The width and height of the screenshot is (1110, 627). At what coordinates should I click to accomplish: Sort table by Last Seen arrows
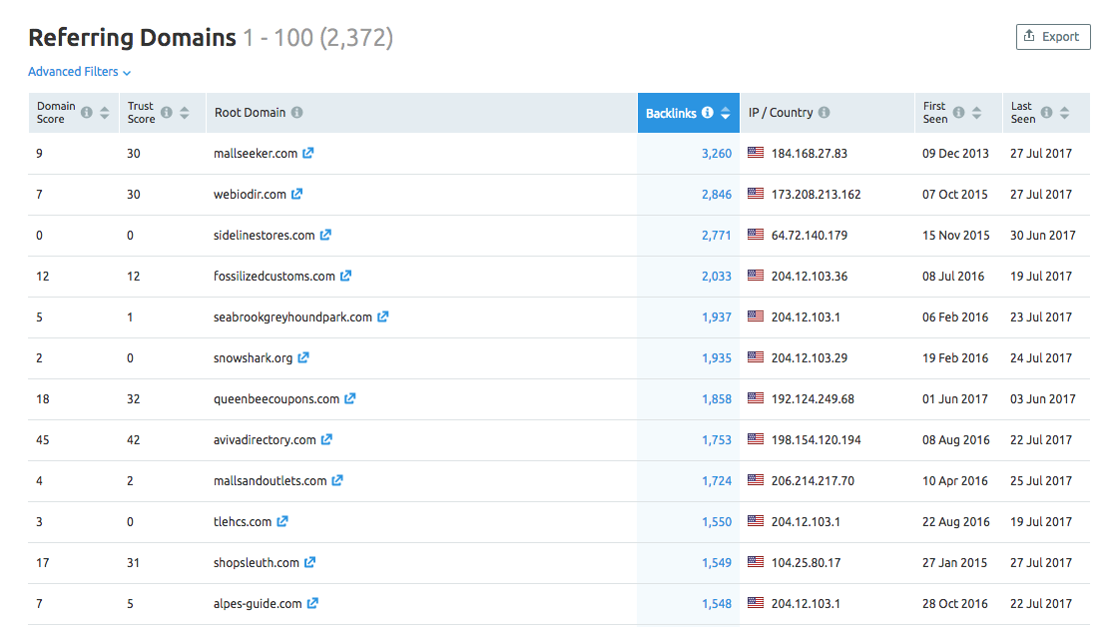(x=1064, y=113)
